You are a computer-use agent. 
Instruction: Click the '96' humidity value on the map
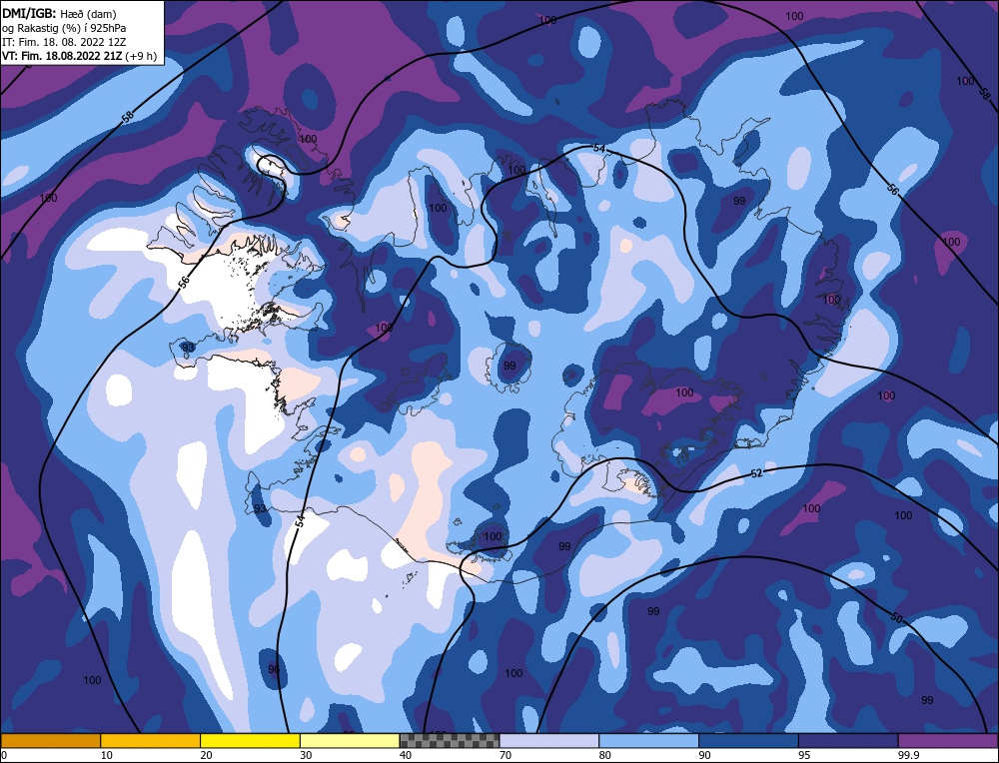(274, 669)
